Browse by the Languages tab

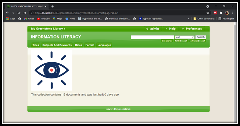104,45
